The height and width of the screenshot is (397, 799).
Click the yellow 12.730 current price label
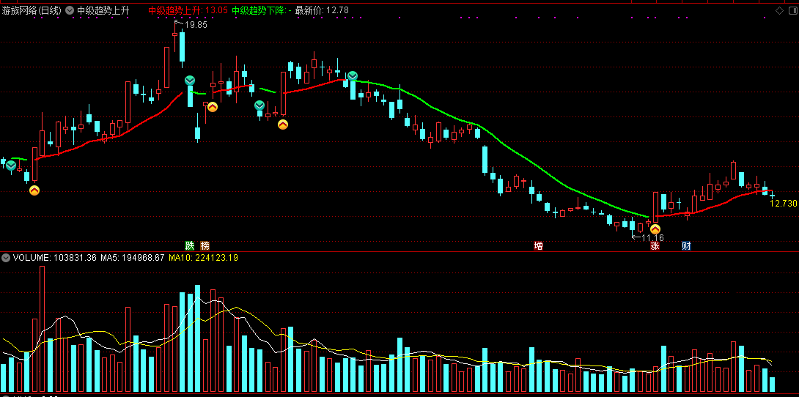pyautogui.click(x=783, y=203)
